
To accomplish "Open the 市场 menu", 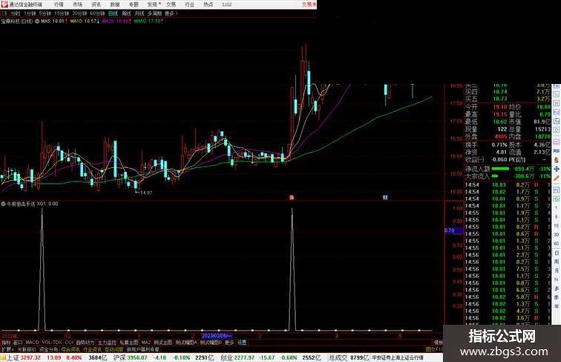I will click(x=77, y=5).
